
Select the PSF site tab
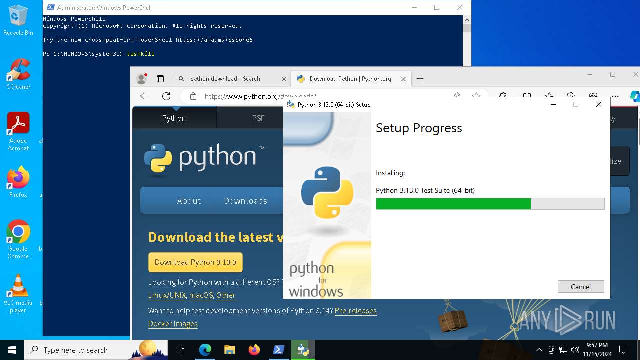[x=258, y=118]
